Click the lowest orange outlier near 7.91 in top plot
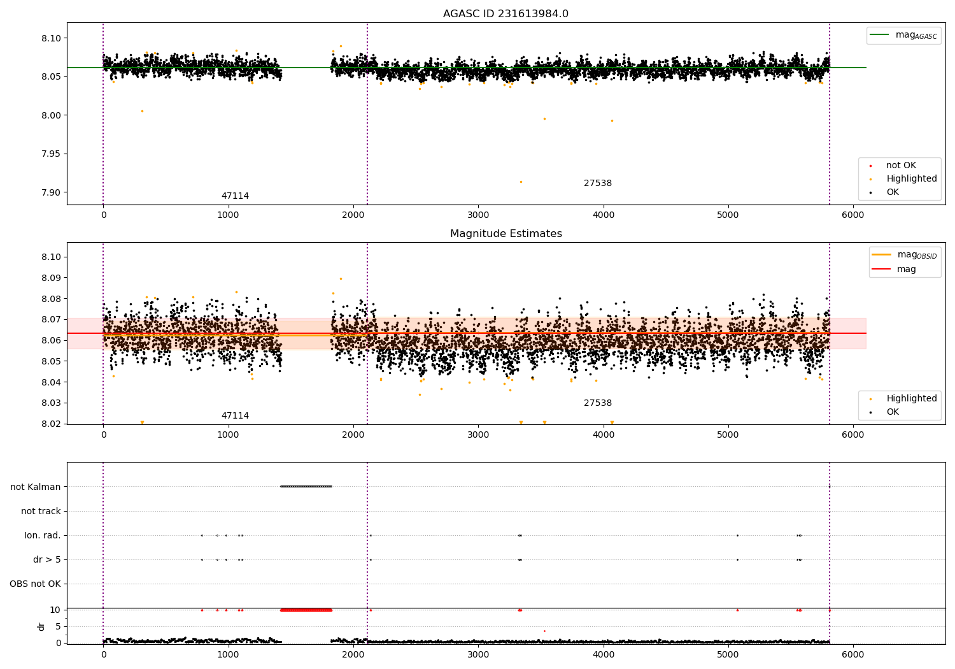The width and height of the screenshot is (955, 669). point(521,182)
